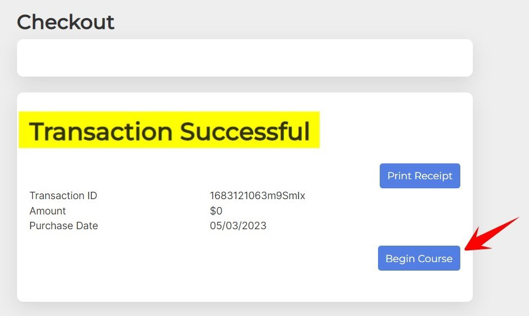Image resolution: width=529 pixels, height=316 pixels.
Task: Click the Amount label
Action: coord(48,211)
